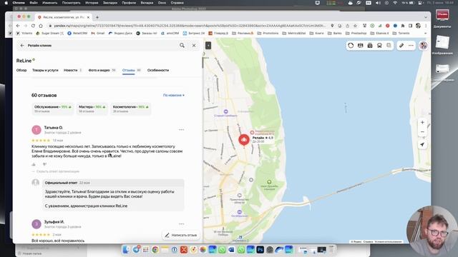Switch to the Новости tab

pos(73,70)
